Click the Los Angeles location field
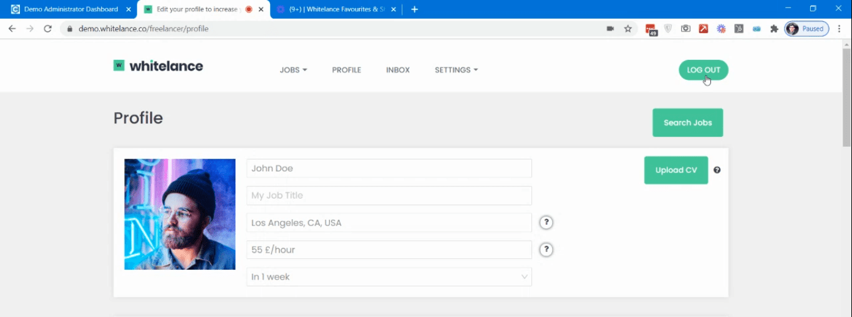 click(389, 222)
